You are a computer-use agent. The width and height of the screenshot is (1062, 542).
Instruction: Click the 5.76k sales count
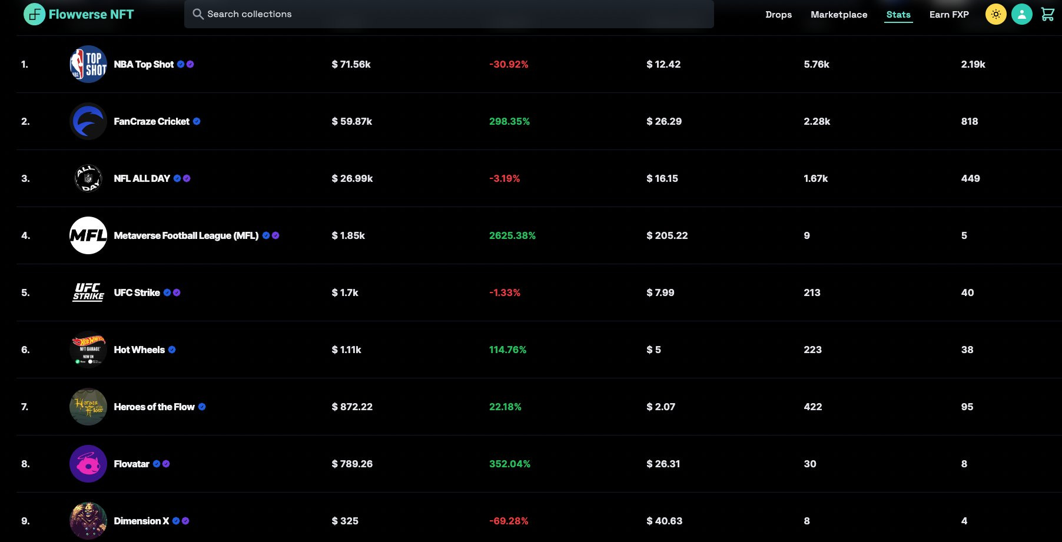tap(817, 64)
